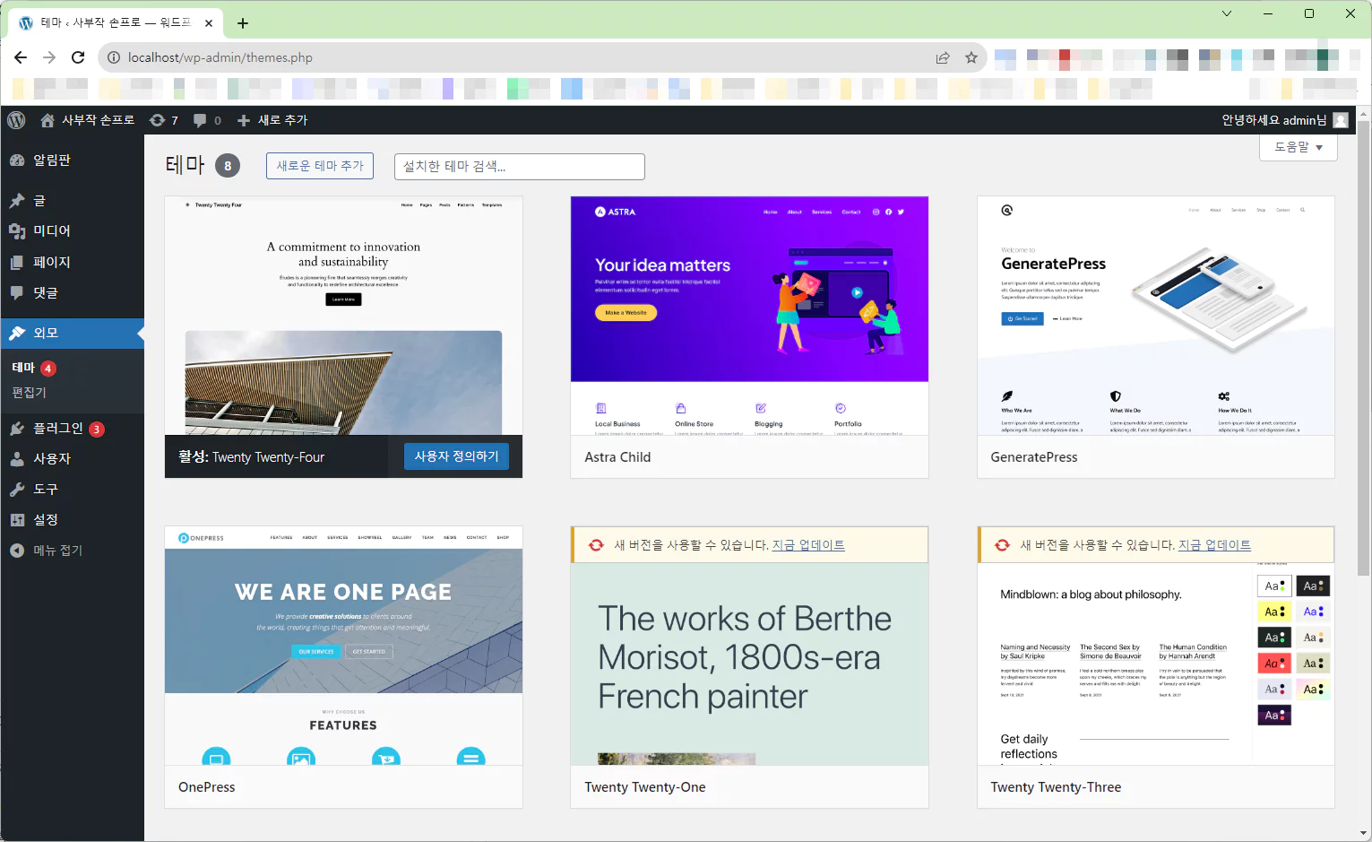Open Twenty Twenty-One theme preview
The image size is (1372, 842).
coord(749,664)
